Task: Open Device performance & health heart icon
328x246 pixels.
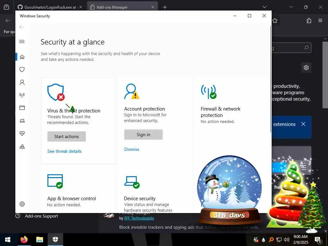Action: click(22, 134)
